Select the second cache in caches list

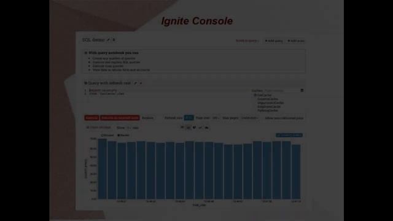tap(268, 99)
